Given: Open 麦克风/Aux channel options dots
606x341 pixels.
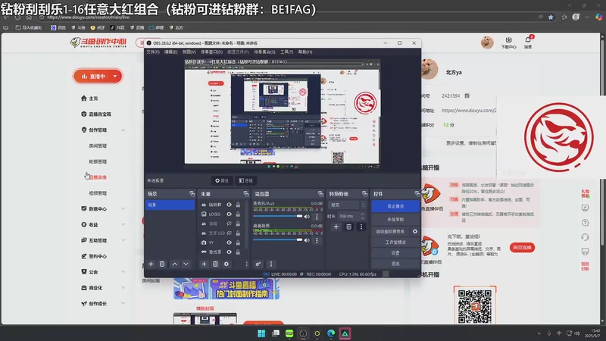Looking at the screenshot, I should pyautogui.click(x=317, y=217).
